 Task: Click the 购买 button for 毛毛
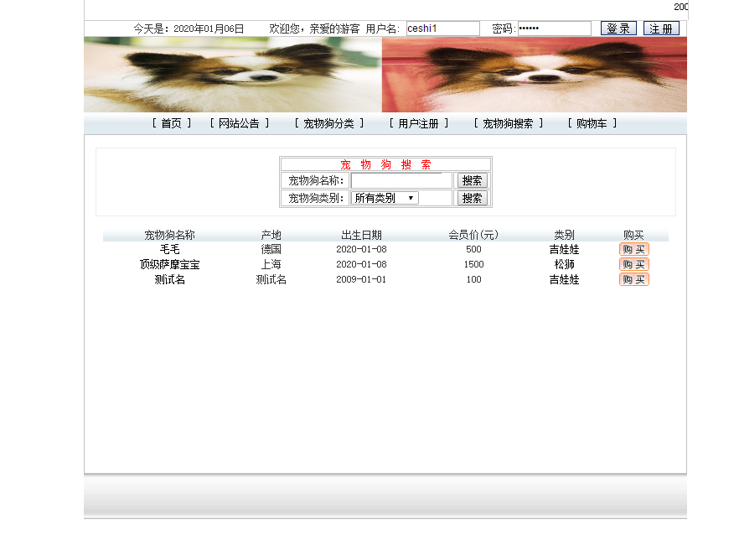[633, 249]
